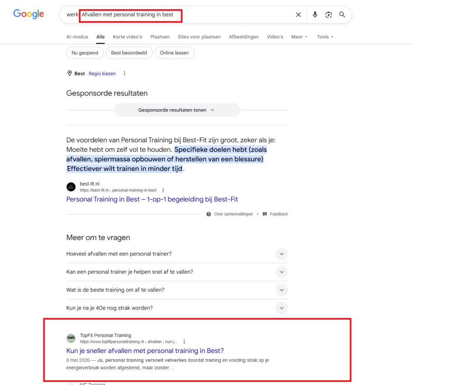Click the 'TopFit Personal Training' site name

pyautogui.click(x=105, y=335)
